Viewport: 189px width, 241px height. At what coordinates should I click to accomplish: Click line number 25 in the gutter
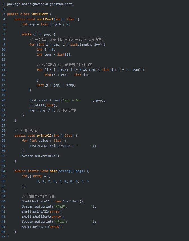pyautogui.click(x=3, y=126)
